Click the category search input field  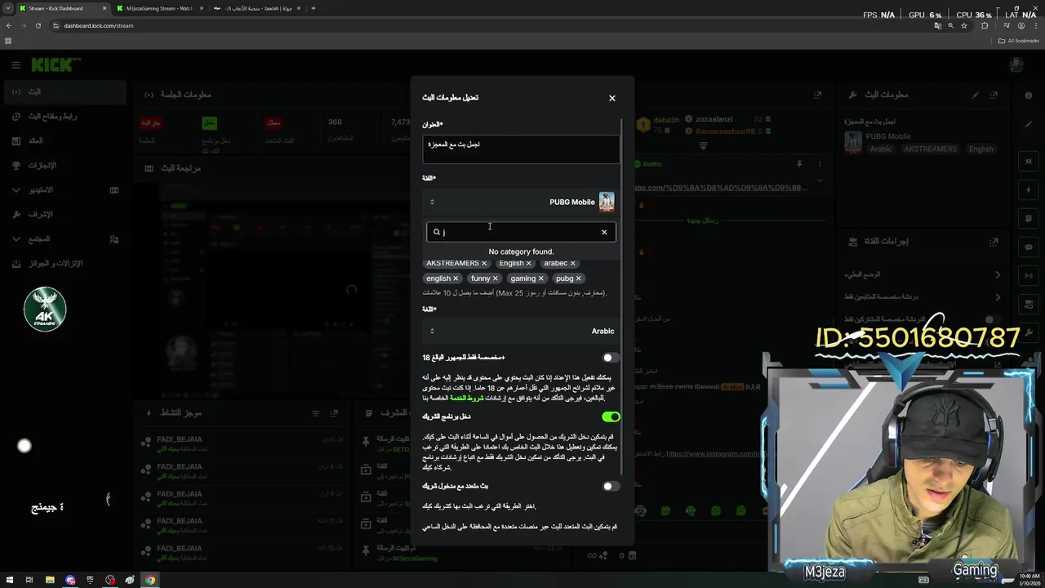click(x=520, y=232)
